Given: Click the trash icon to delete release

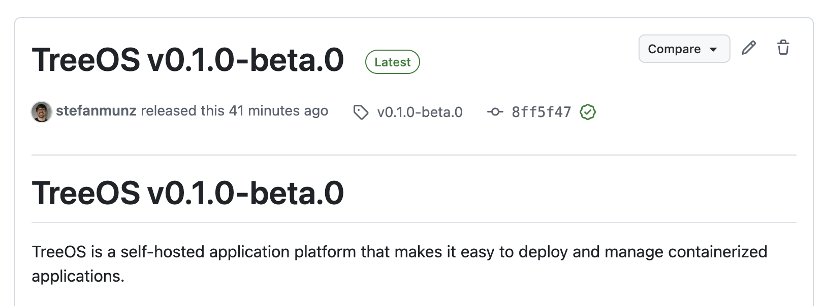Looking at the screenshot, I should (783, 48).
